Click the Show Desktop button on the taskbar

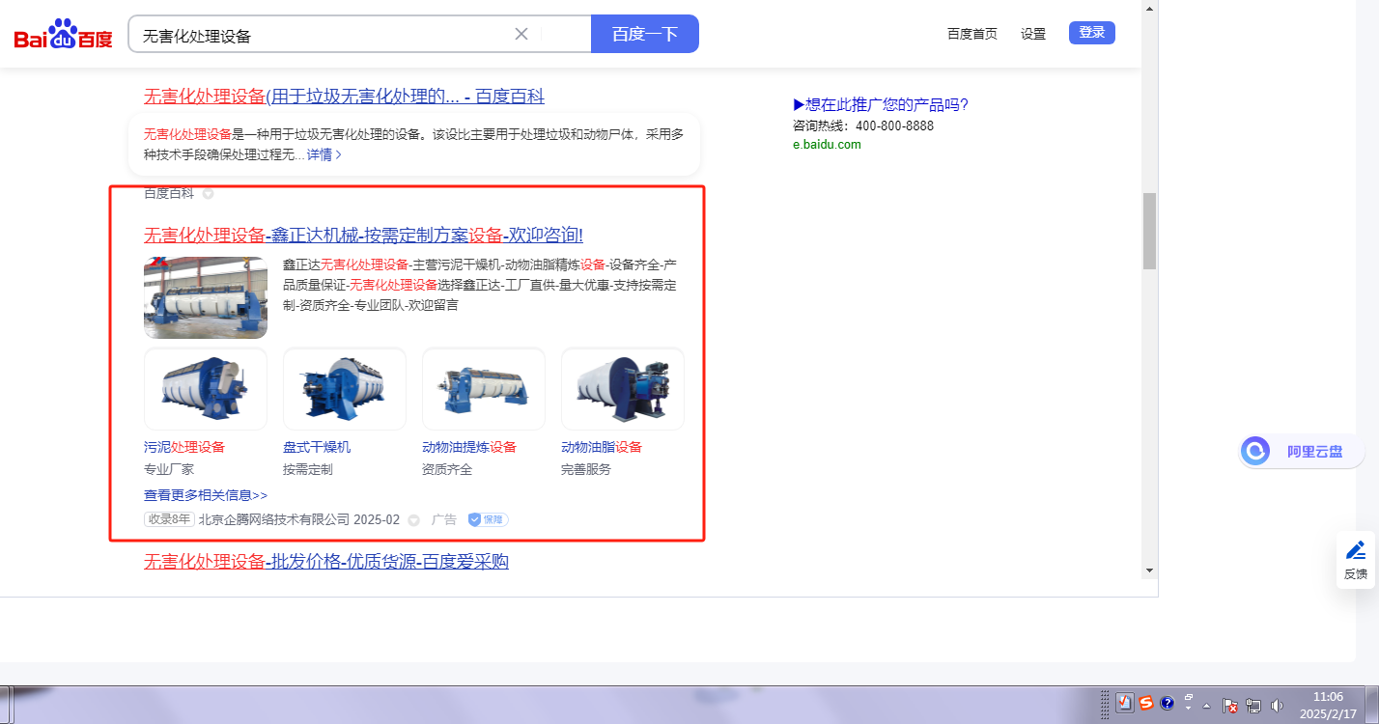tap(1372, 705)
